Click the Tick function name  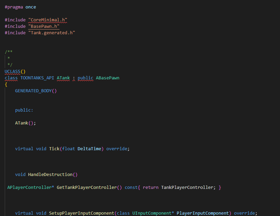(x=54, y=149)
